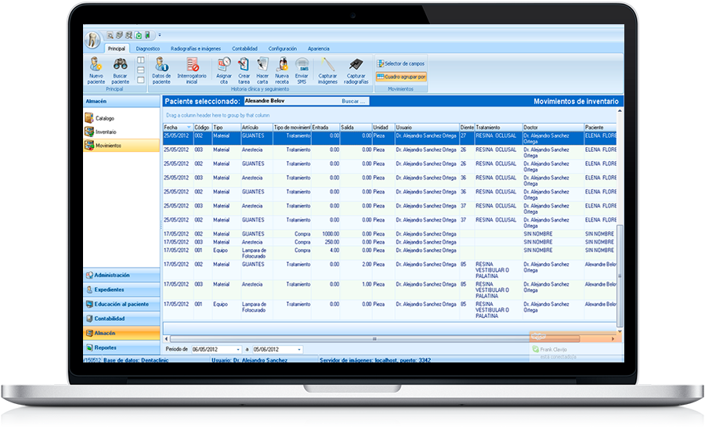Click the horizontal scrollbar under the grid
Screen dimensions: 705x429
(376, 339)
